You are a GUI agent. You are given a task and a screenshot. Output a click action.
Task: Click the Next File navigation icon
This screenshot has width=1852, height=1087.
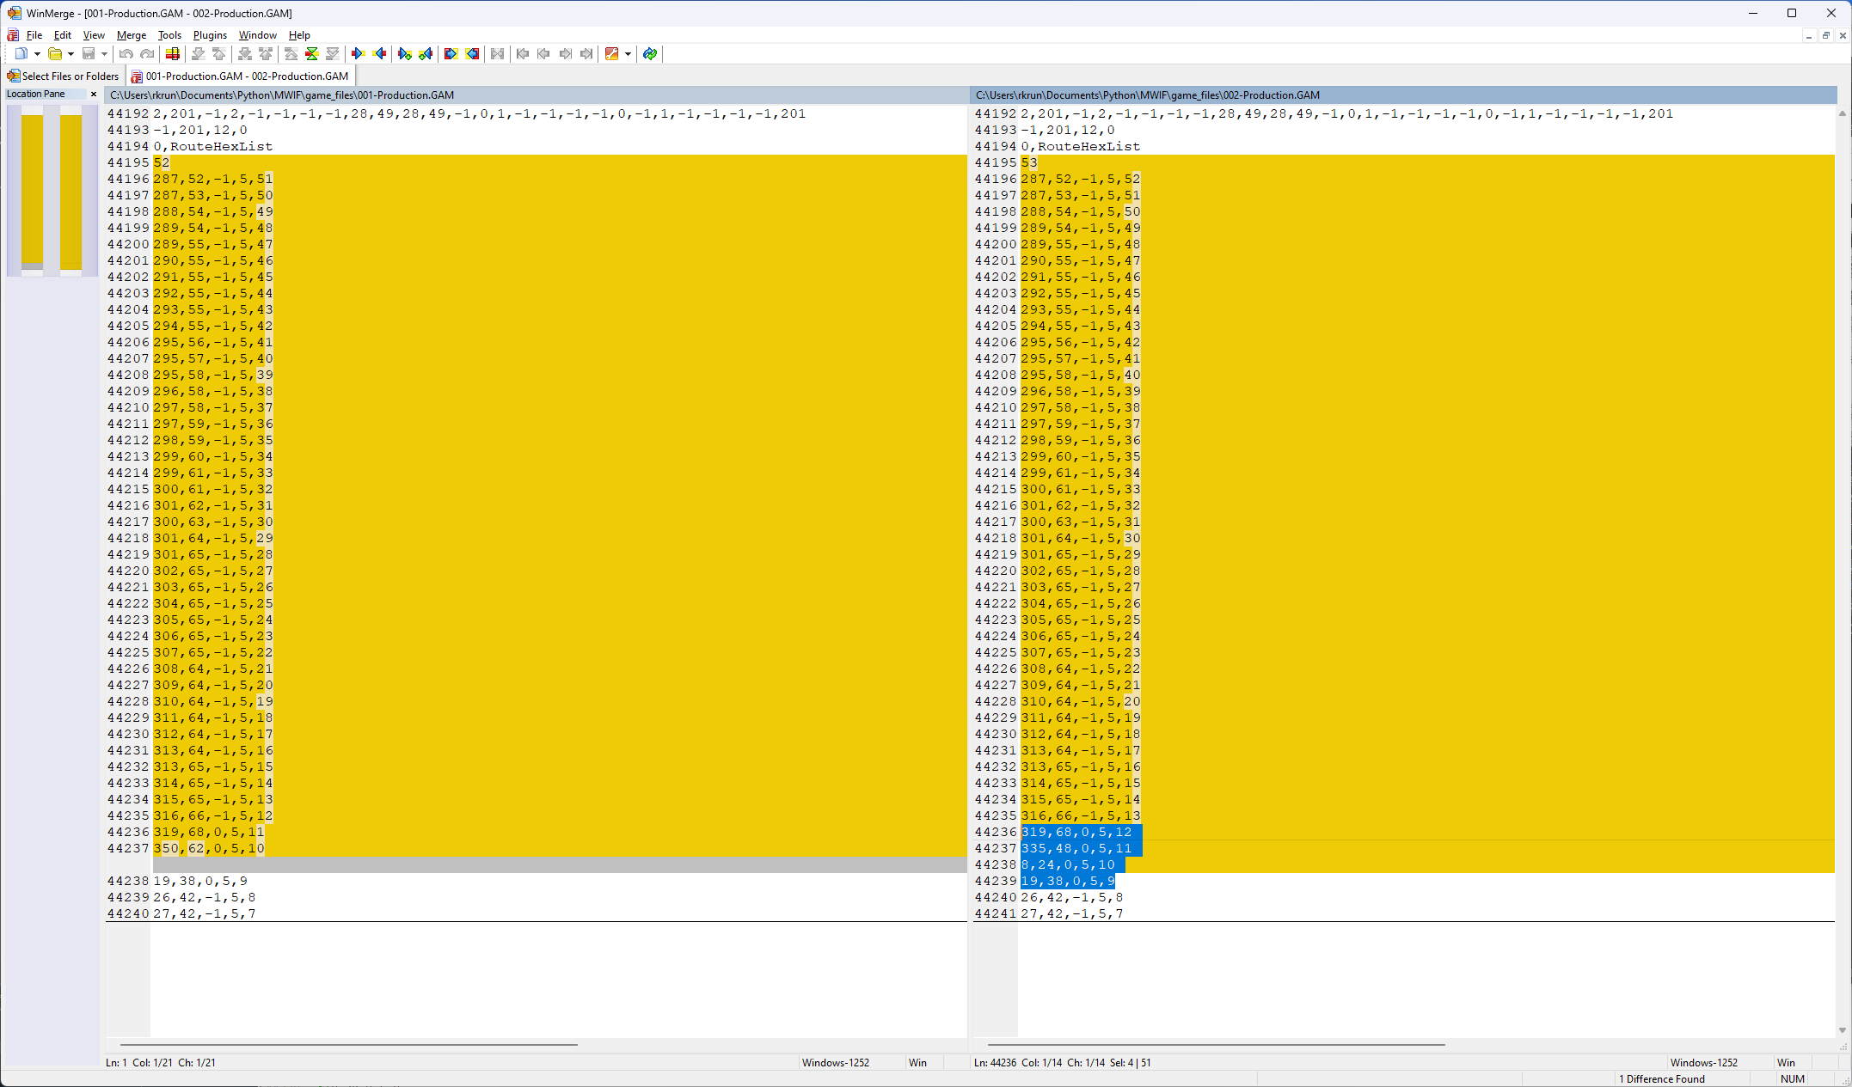point(565,54)
